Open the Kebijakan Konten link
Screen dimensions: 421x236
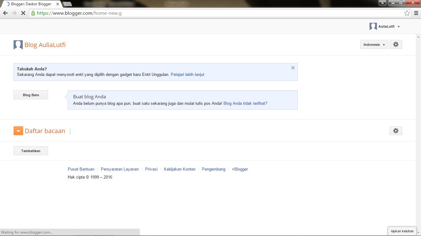180,169
